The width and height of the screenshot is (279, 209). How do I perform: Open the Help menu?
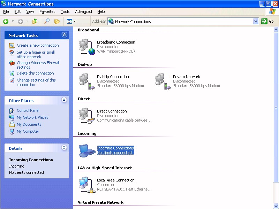click(101, 11)
